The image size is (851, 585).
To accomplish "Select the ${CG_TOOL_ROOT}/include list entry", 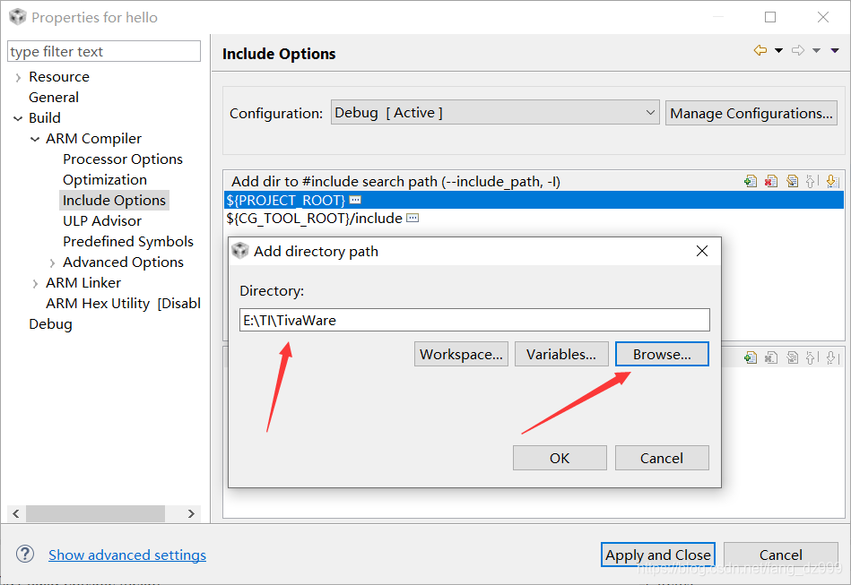I will coord(534,218).
